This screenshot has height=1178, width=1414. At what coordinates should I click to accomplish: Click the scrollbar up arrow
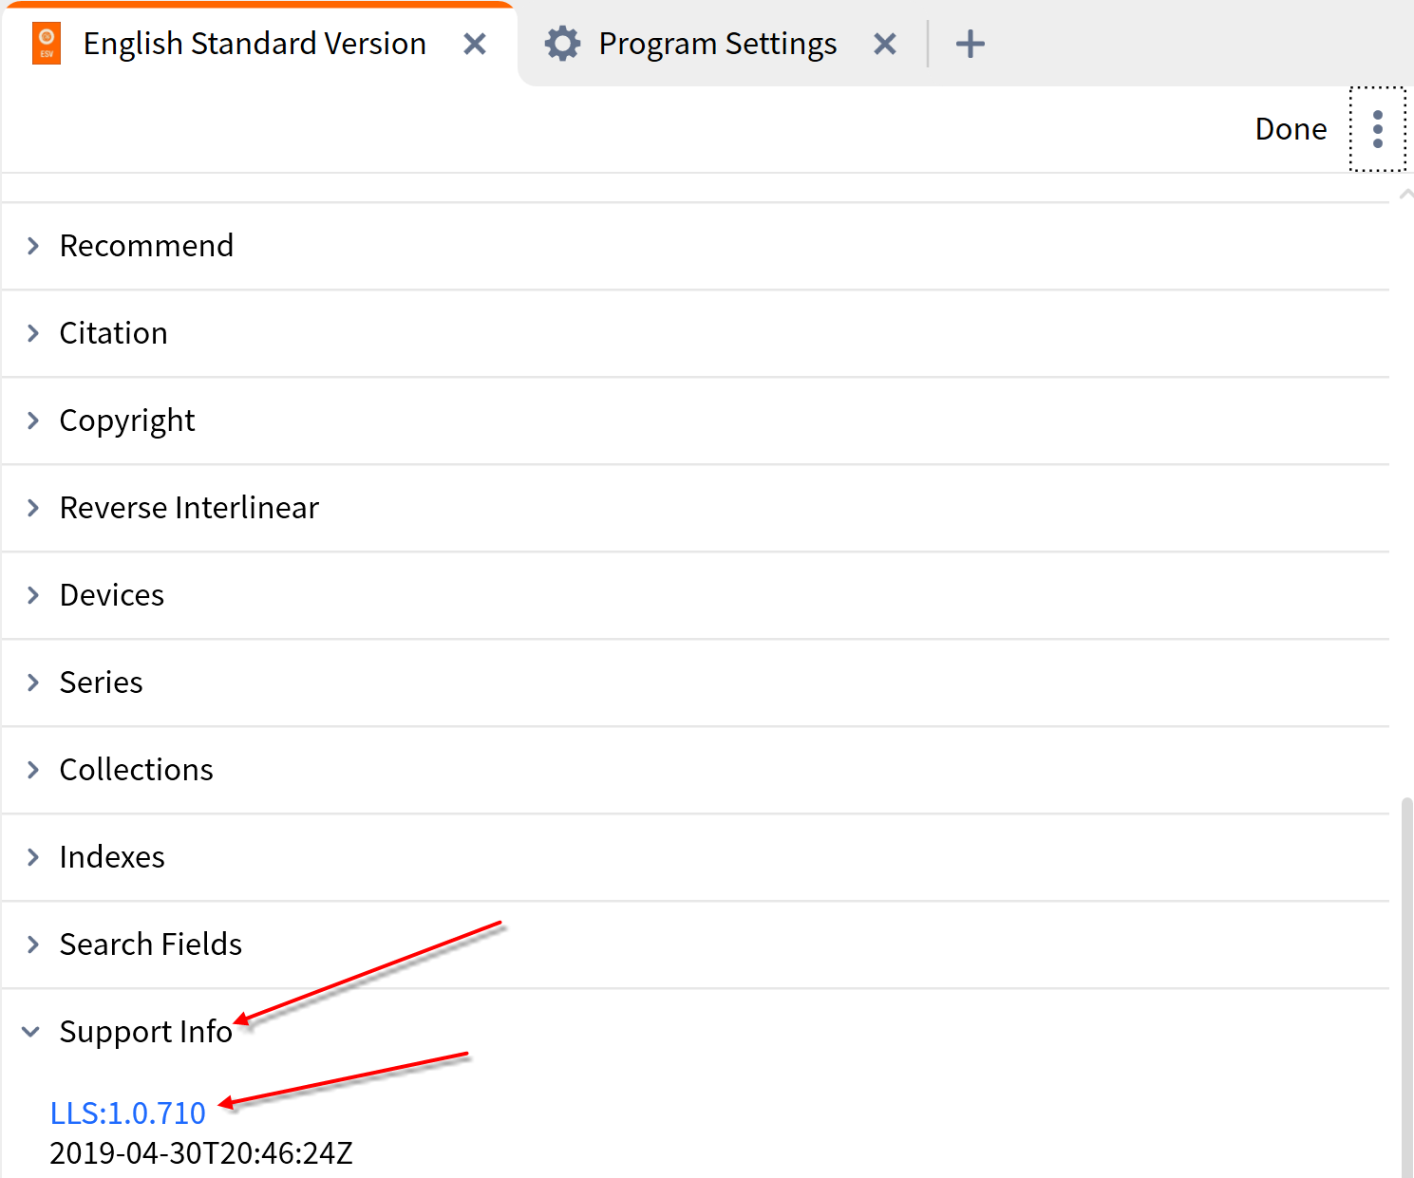click(x=1406, y=194)
